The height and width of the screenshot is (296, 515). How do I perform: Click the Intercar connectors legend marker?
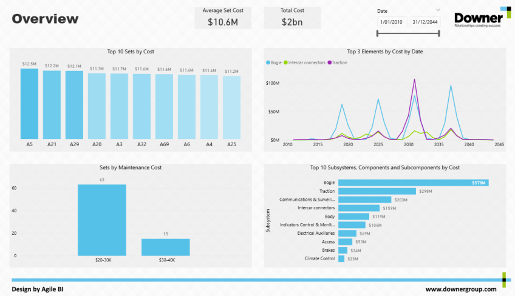pos(285,62)
